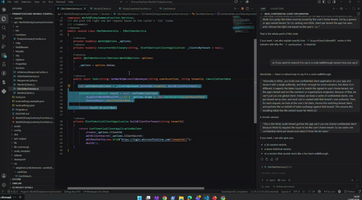Viewport: 362px width, 200px height.
Task: Open the Terminal menu
Action: 60,2
